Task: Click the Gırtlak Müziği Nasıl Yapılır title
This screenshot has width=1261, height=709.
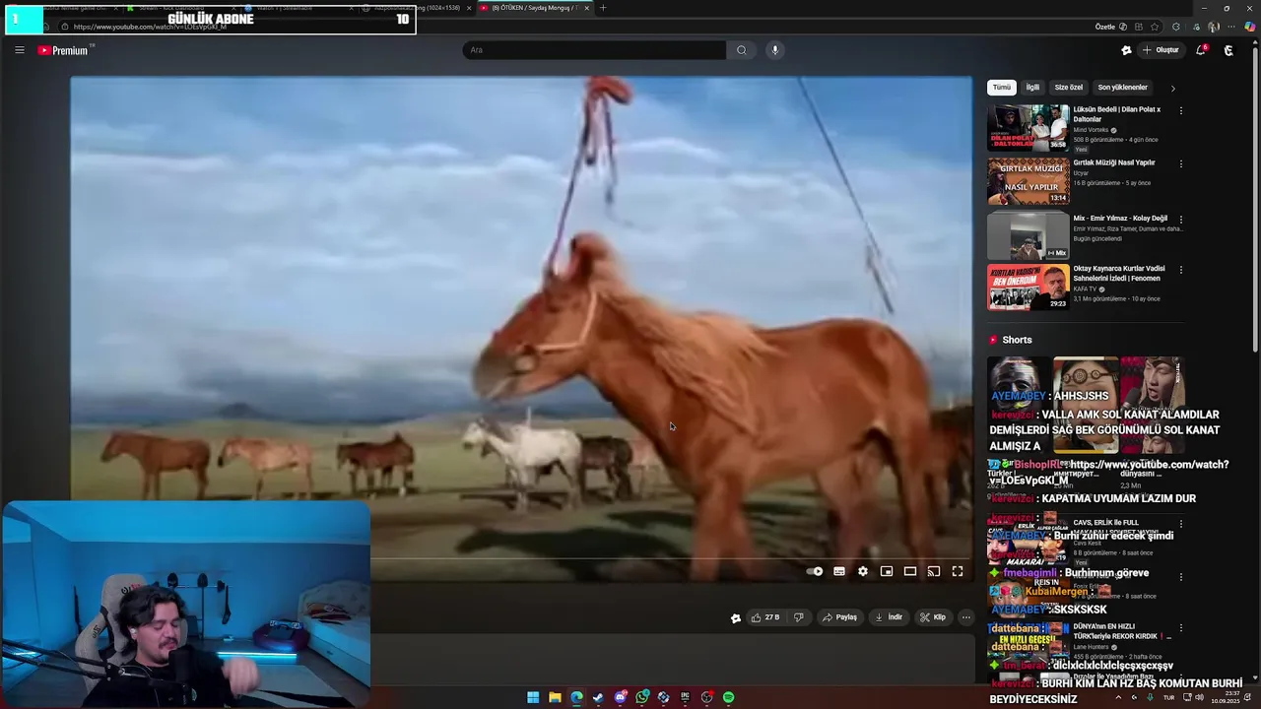Action: pyautogui.click(x=1114, y=162)
